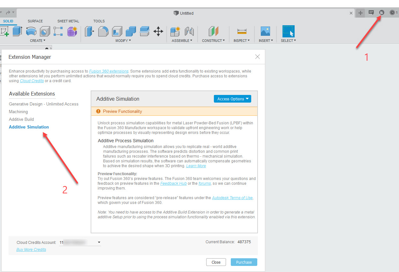Activate the Press Pull tool

tap(89, 31)
